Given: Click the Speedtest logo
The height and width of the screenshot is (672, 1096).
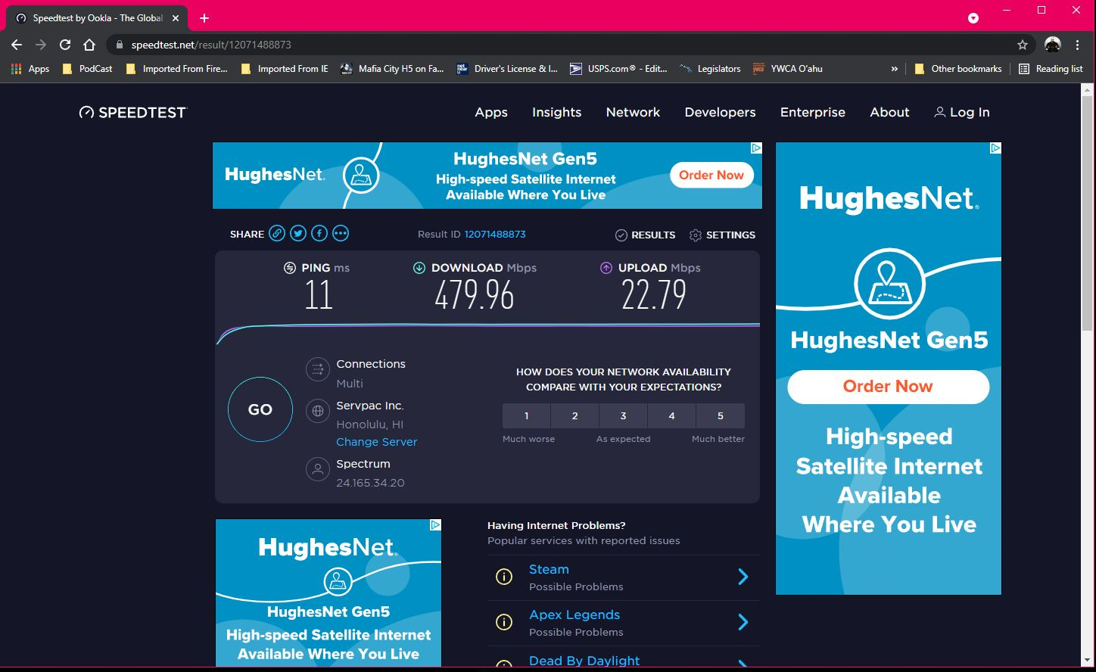Looking at the screenshot, I should coord(132,113).
